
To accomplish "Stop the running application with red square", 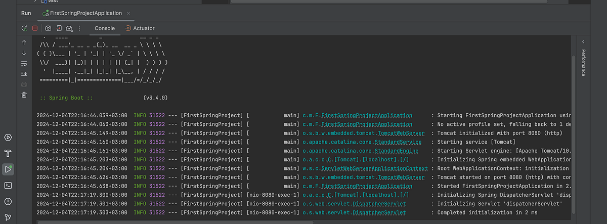I will 35,28.
